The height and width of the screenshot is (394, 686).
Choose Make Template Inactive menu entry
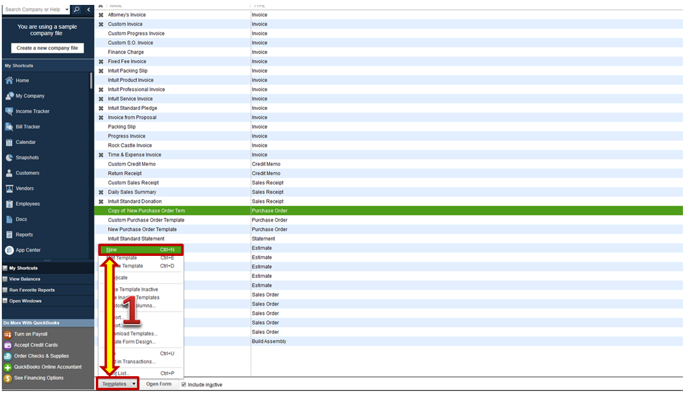pos(141,290)
